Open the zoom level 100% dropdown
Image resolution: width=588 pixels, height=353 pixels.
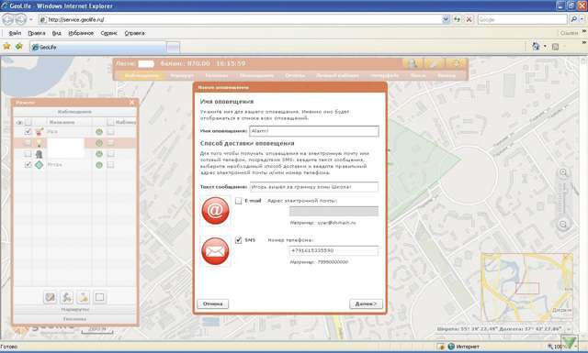click(x=575, y=347)
